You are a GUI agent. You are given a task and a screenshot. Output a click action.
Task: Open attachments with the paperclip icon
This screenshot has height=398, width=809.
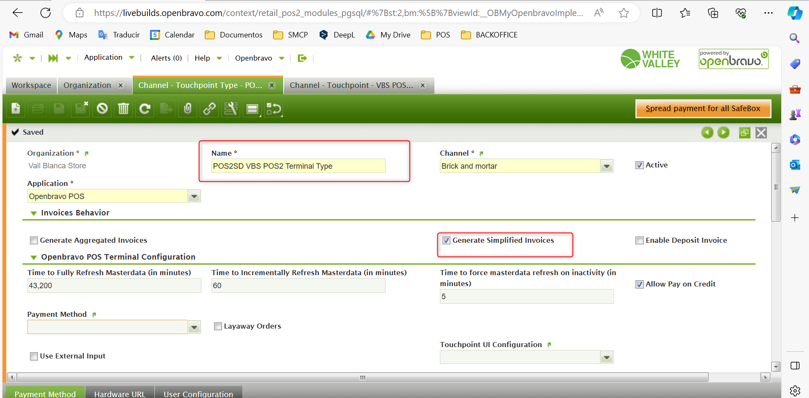coord(188,109)
